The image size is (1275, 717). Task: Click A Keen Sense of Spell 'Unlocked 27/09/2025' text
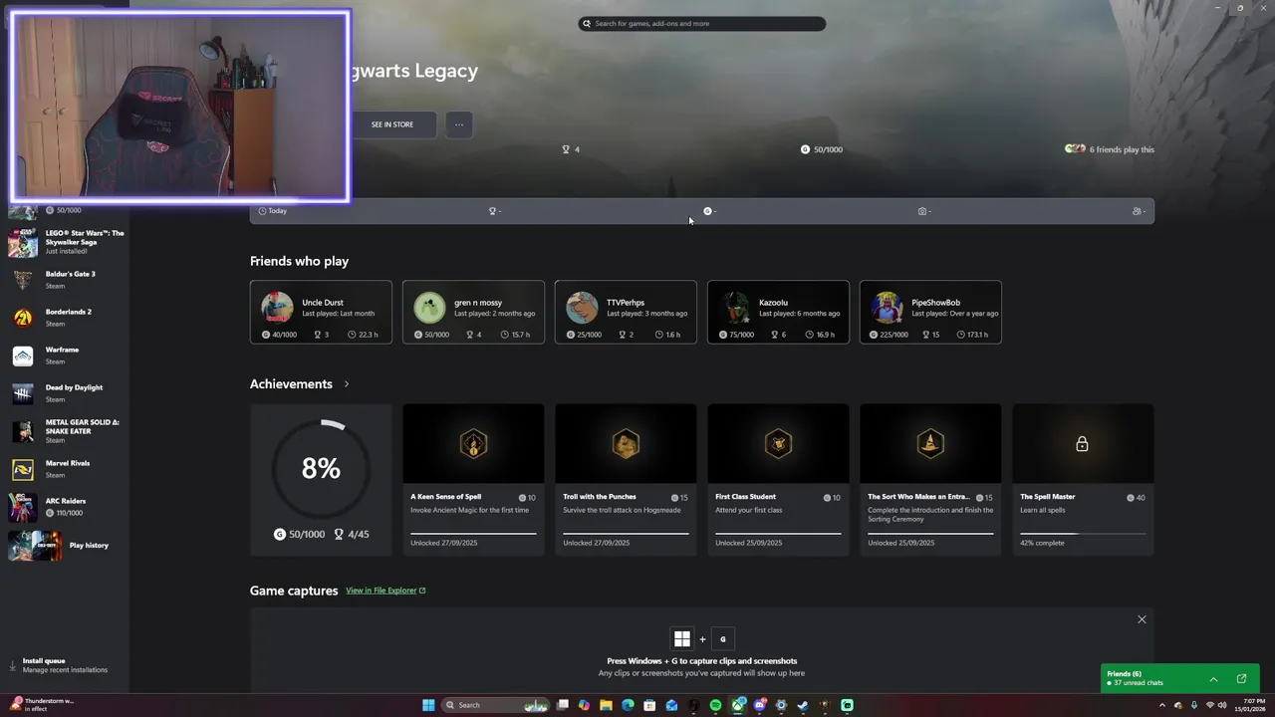coord(443,543)
